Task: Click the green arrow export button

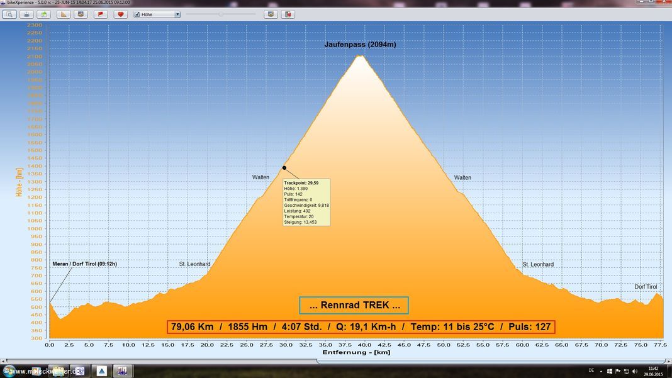Action: tap(43, 14)
